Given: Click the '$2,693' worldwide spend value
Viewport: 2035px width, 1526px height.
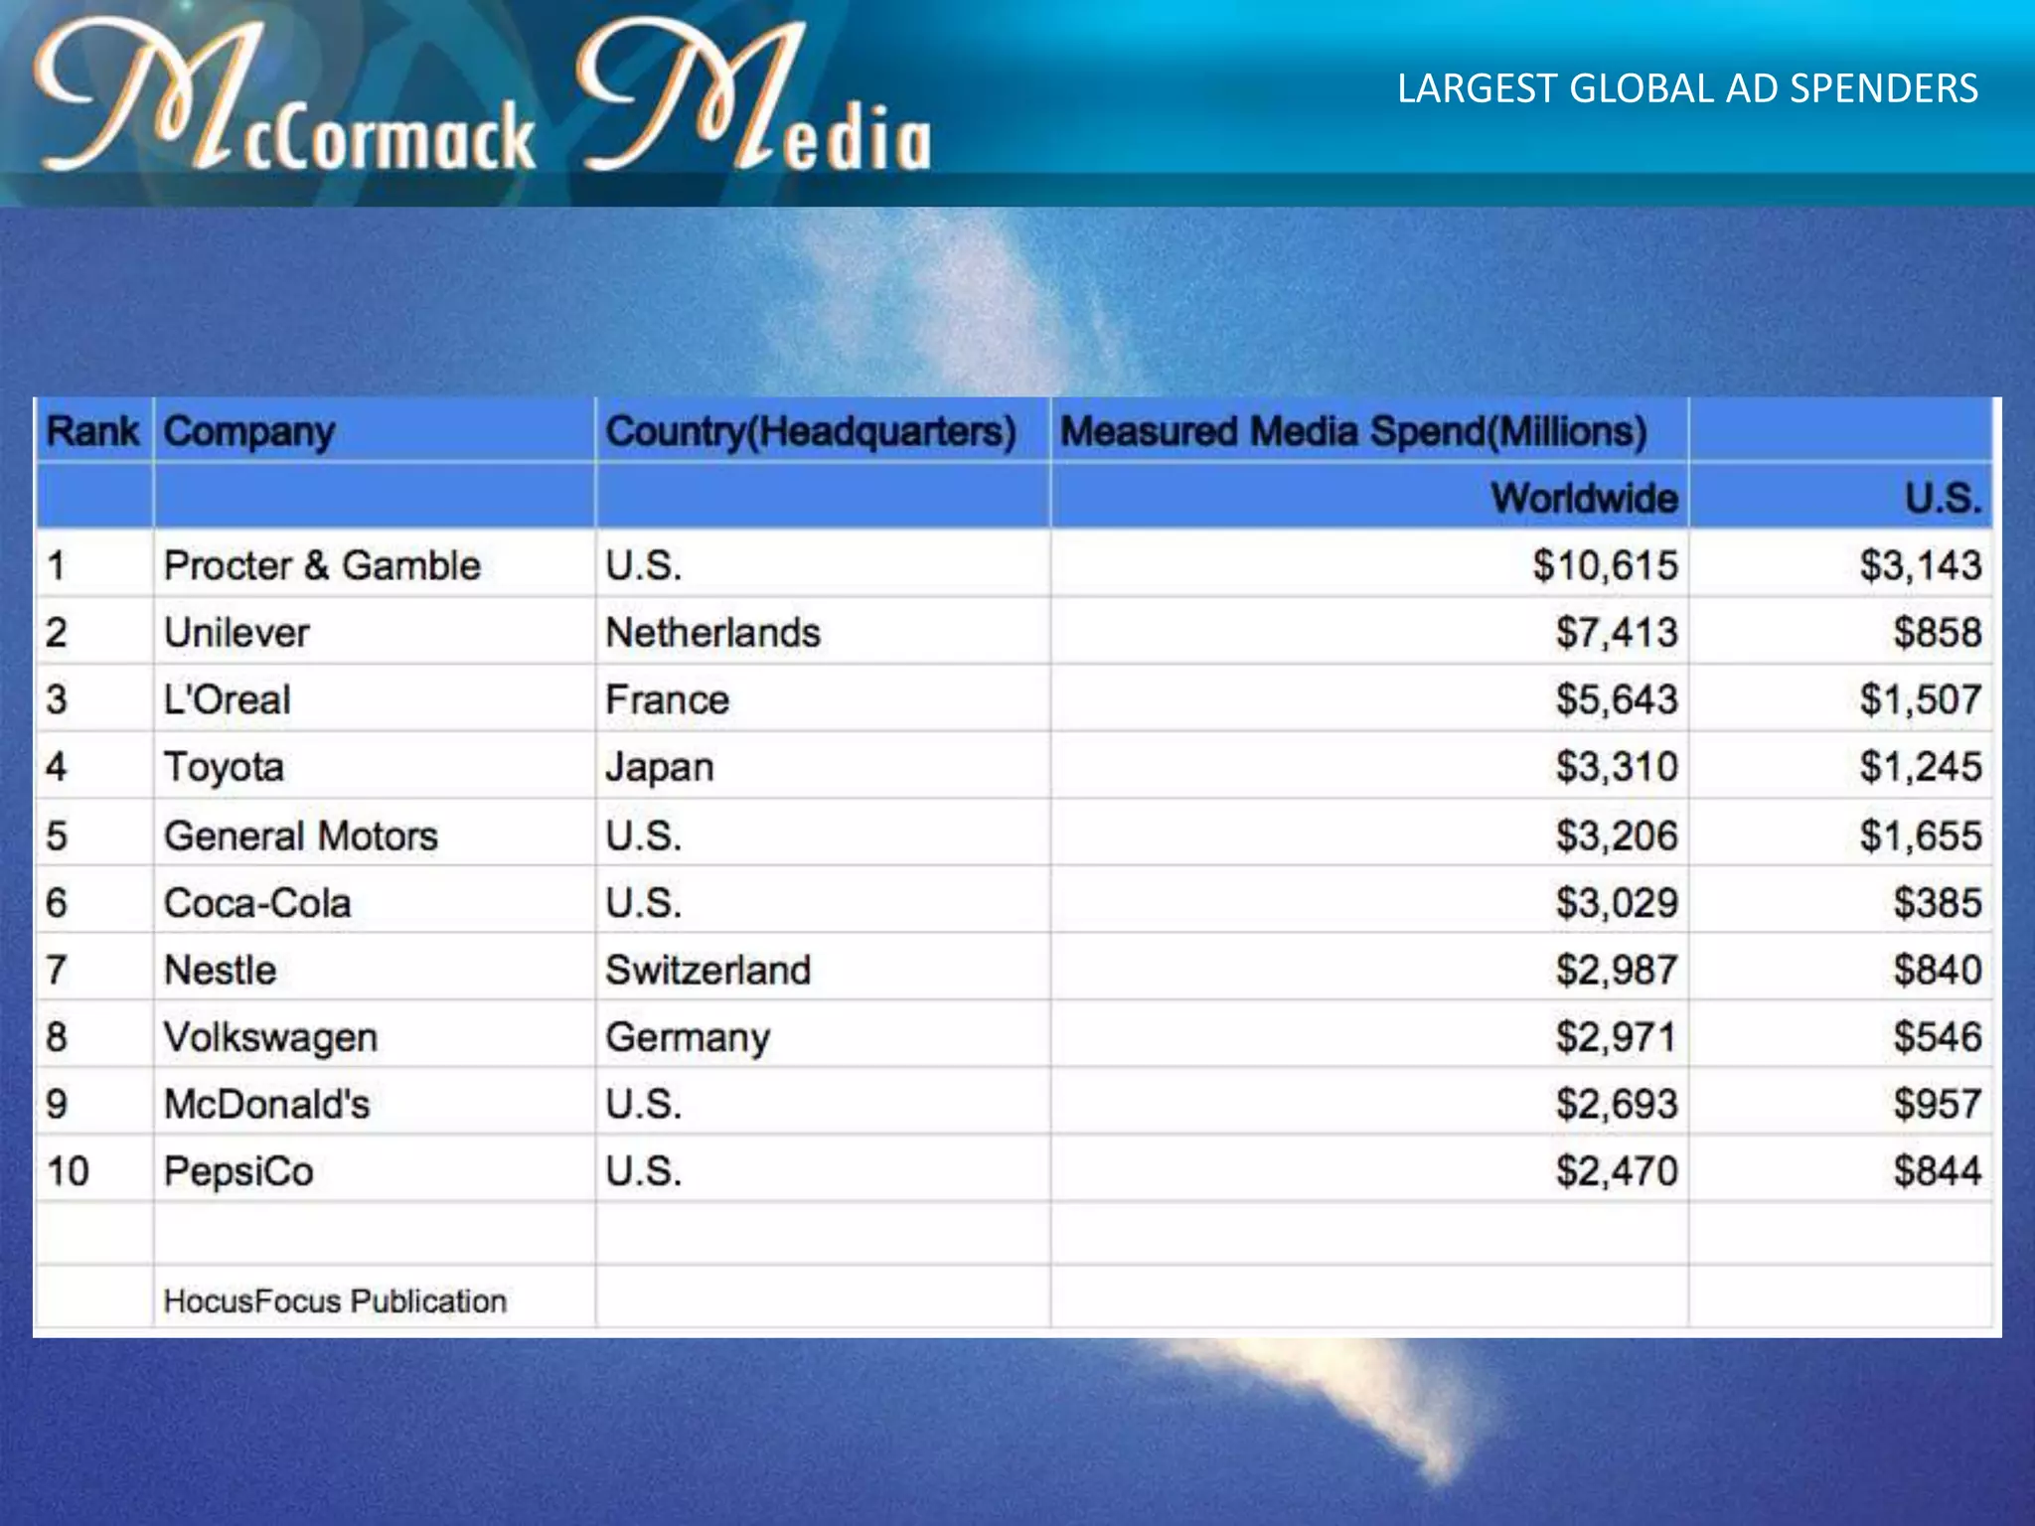Looking at the screenshot, I should (1617, 1104).
